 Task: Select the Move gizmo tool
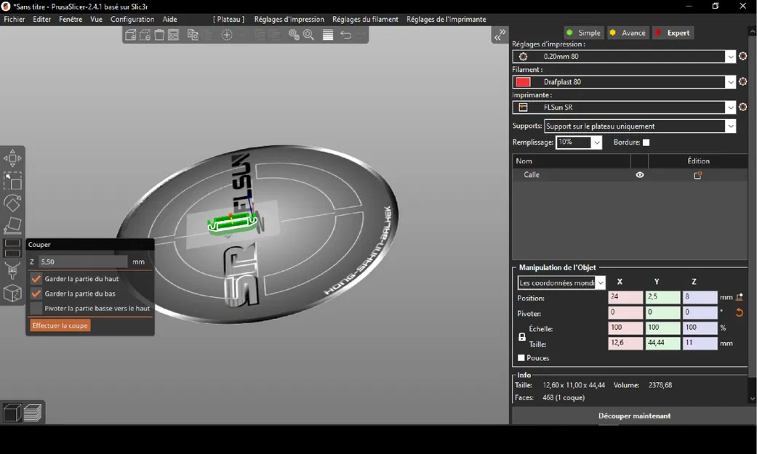coord(12,159)
